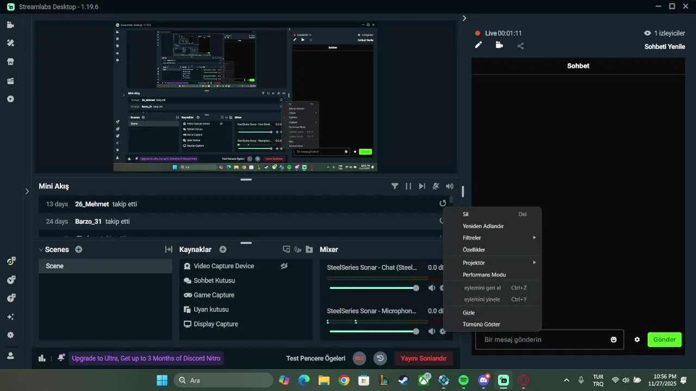Replay the 26_Mehmet follow alert

[443, 204]
